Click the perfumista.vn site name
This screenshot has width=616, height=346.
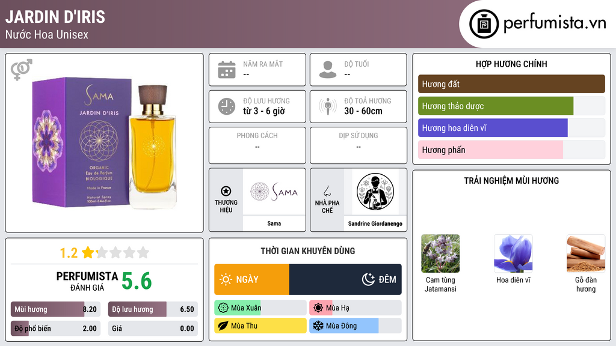tap(555, 23)
